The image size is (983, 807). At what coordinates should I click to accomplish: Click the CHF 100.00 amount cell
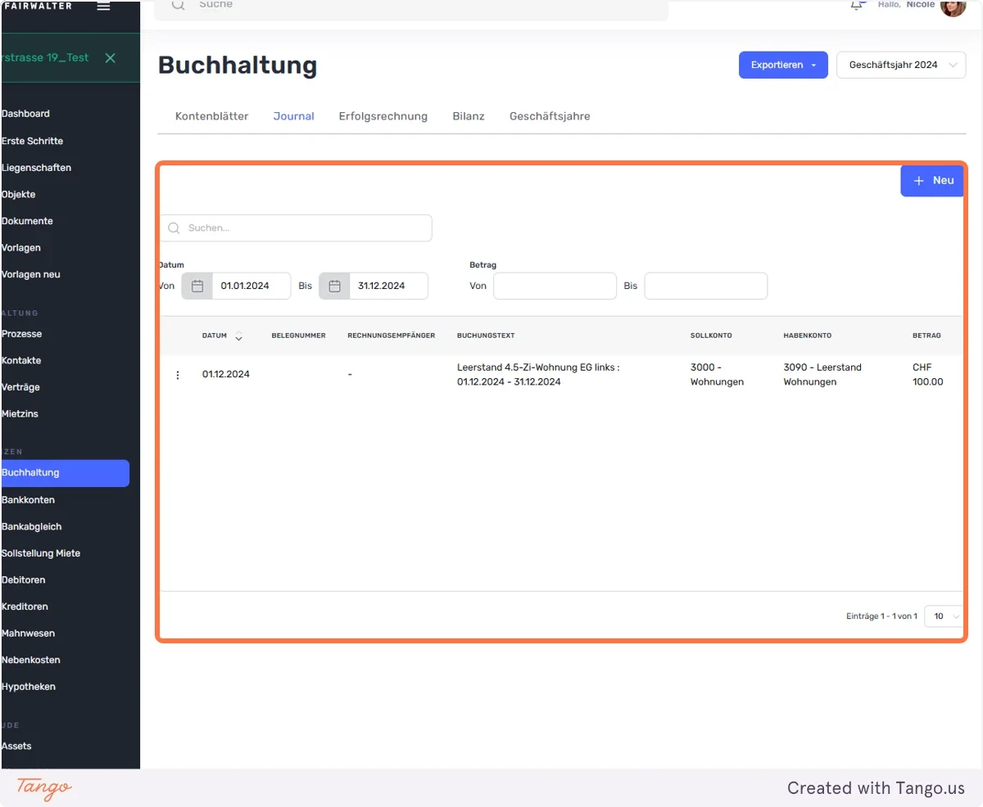tap(928, 375)
